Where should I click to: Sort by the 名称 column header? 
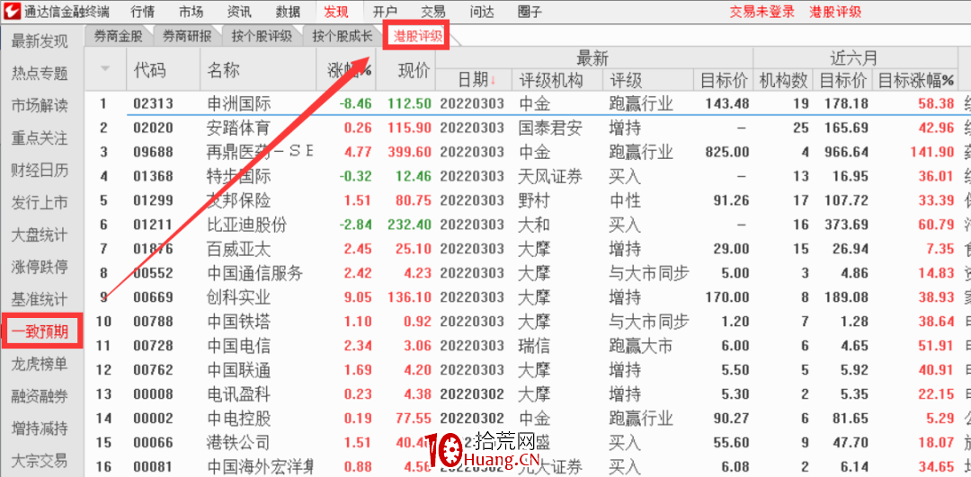pyautogui.click(x=223, y=69)
